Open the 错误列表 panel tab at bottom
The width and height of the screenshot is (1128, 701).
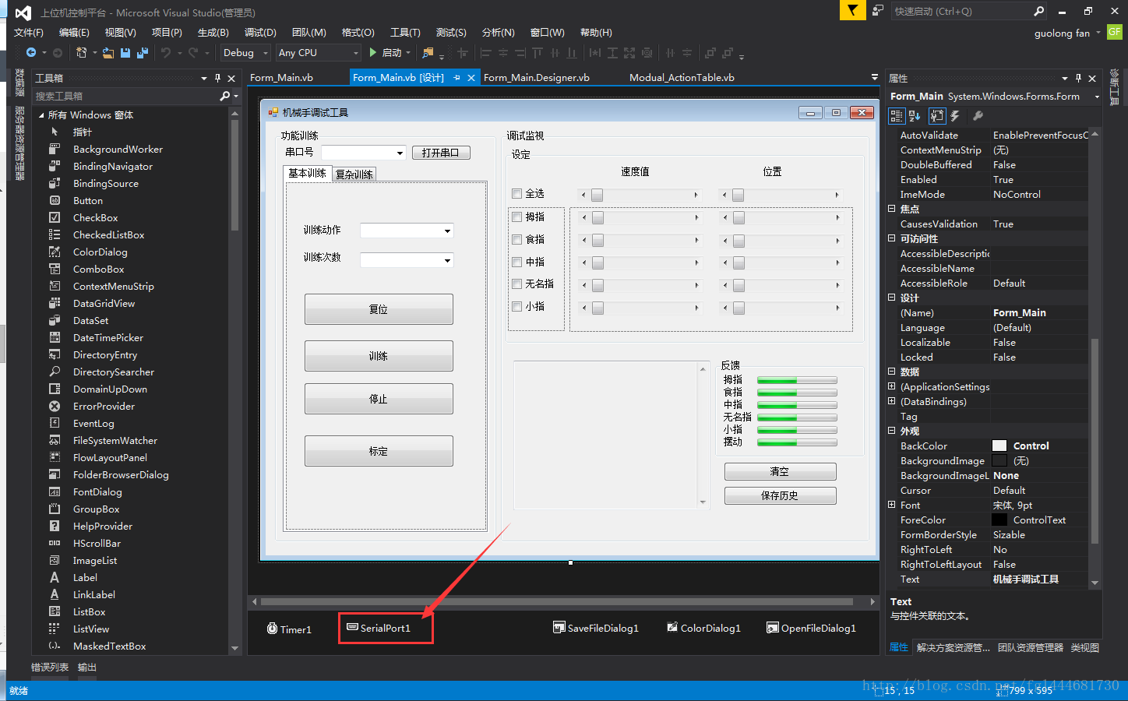point(50,668)
